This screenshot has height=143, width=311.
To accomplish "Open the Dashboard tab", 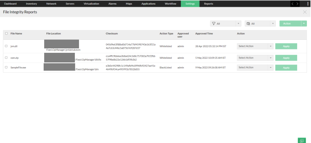I will pos(10,4).
